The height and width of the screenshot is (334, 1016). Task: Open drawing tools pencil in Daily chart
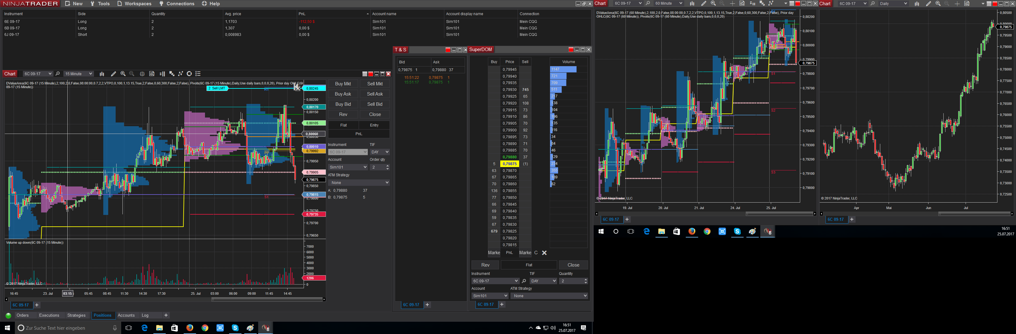tap(928, 3)
